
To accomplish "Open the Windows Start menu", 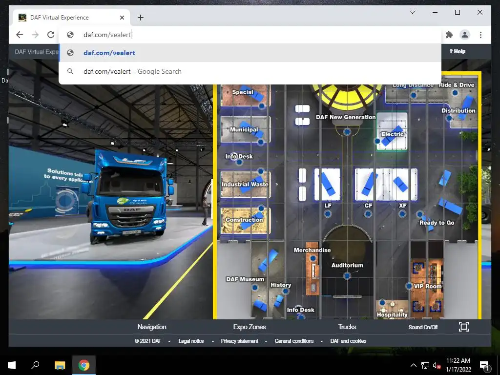I will point(12,365).
